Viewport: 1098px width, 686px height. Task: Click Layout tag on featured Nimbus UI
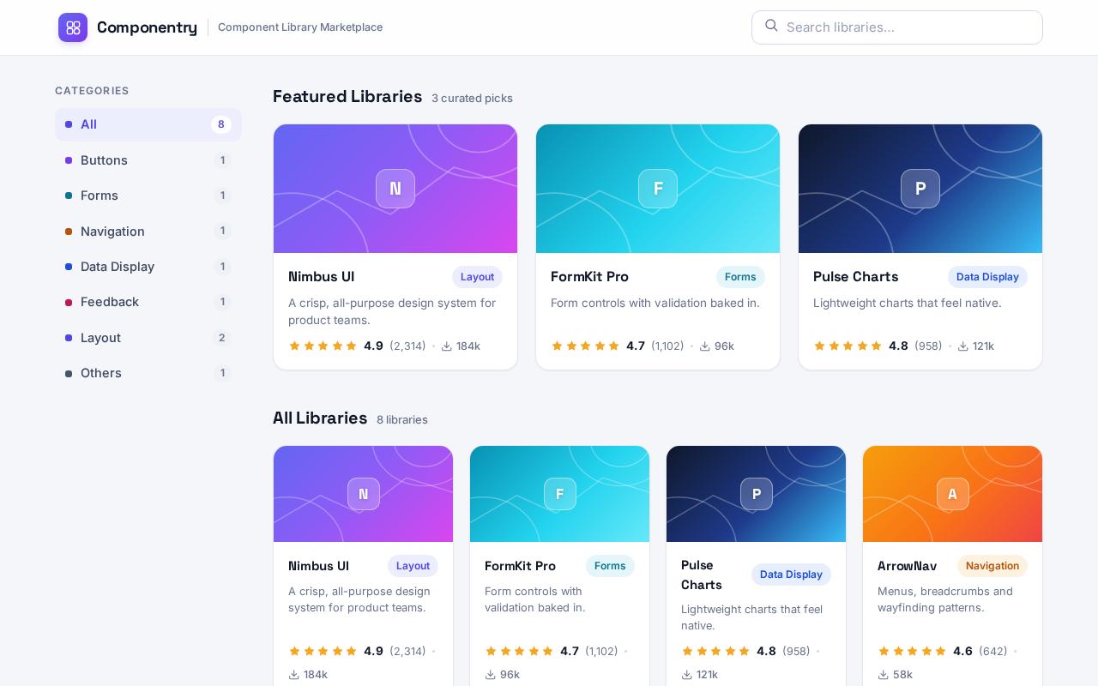click(x=477, y=277)
